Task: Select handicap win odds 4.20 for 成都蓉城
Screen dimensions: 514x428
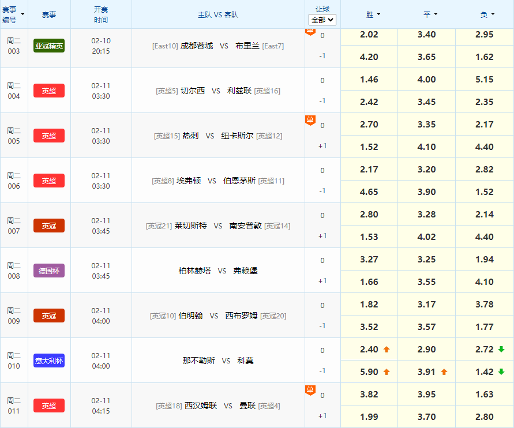Action: [369, 57]
